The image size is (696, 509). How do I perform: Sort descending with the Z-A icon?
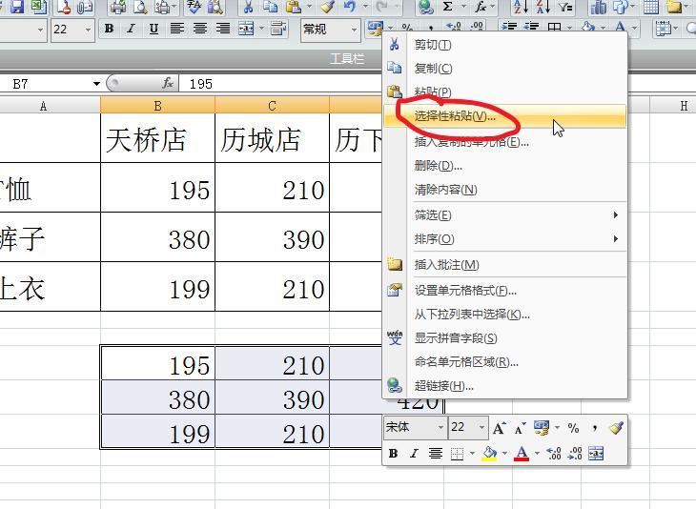pos(542,7)
